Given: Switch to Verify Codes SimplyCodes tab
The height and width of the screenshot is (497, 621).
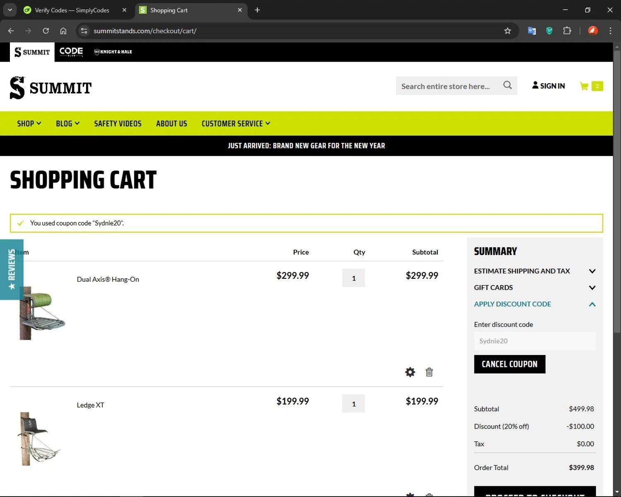Looking at the screenshot, I should point(72,10).
